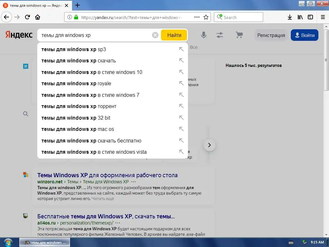329x247 pixels.
Task: Click 'Нашлось 5 тыс. результатов' text
Action: click(254, 66)
